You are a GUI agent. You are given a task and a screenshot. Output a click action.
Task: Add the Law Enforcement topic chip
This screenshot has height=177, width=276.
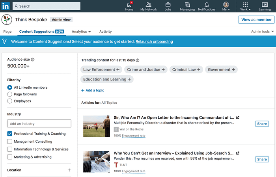click(x=101, y=69)
